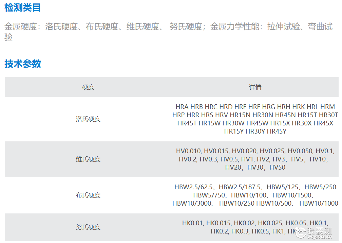Click the 布氏硬度 table cell

(88, 195)
